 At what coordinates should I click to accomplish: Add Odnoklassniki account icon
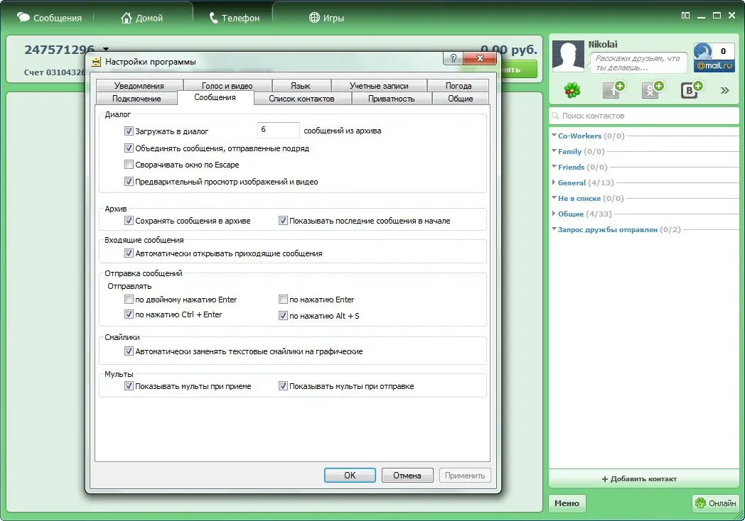coord(652,89)
